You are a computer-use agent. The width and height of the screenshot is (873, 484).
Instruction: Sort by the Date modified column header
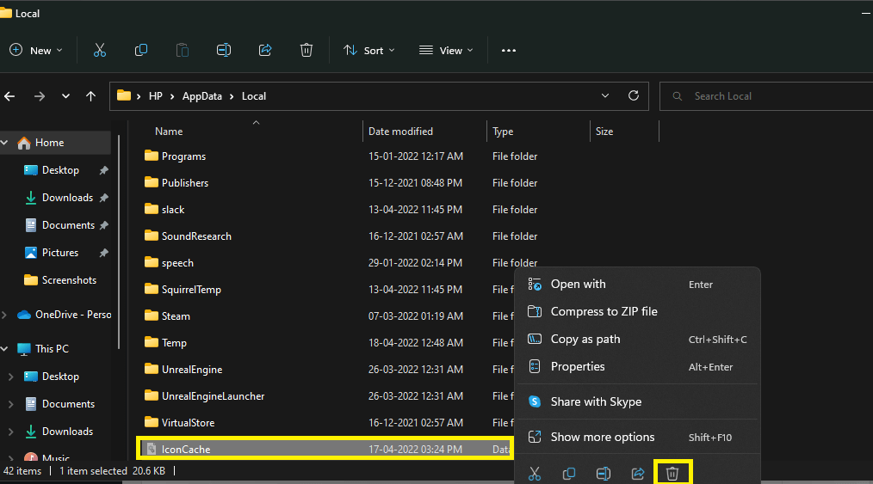401,132
